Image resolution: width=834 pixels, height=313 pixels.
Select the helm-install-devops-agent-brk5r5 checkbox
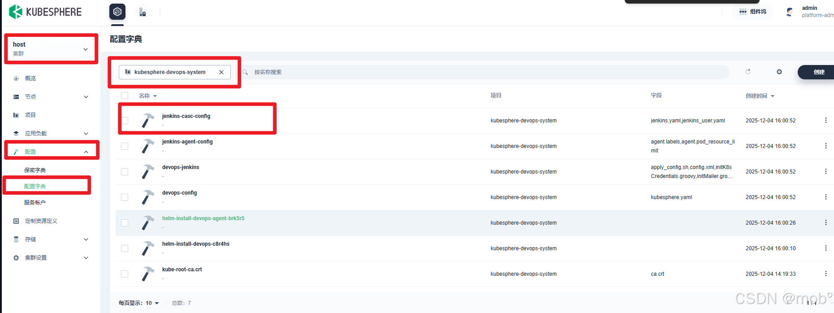pyautogui.click(x=125, y=223)
